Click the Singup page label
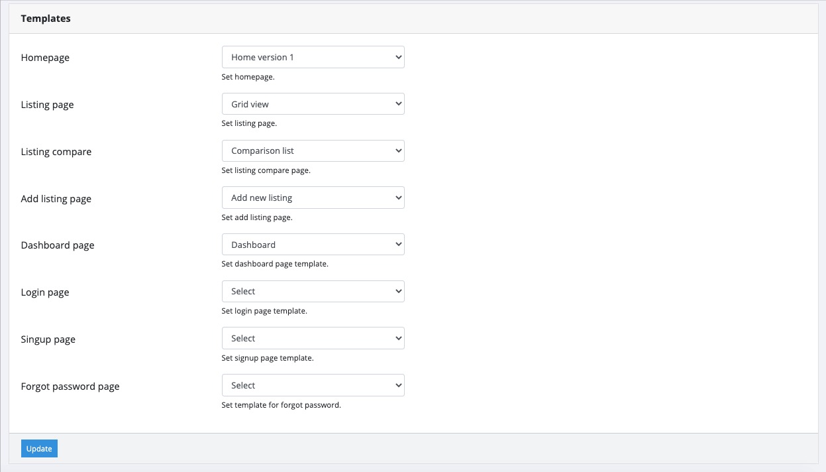Viewport: 826px width, 472px height. pos(48,339)
